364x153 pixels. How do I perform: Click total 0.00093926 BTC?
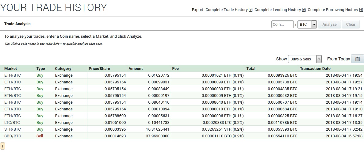click(x=282, y=75)
